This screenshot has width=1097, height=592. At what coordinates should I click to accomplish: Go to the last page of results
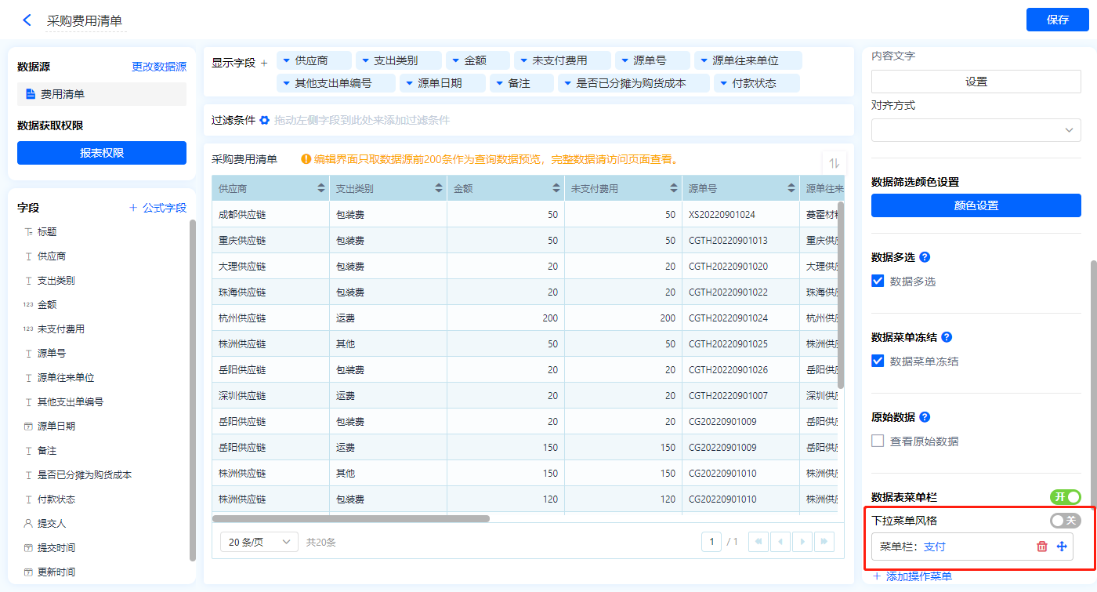[x=824, y=542]
